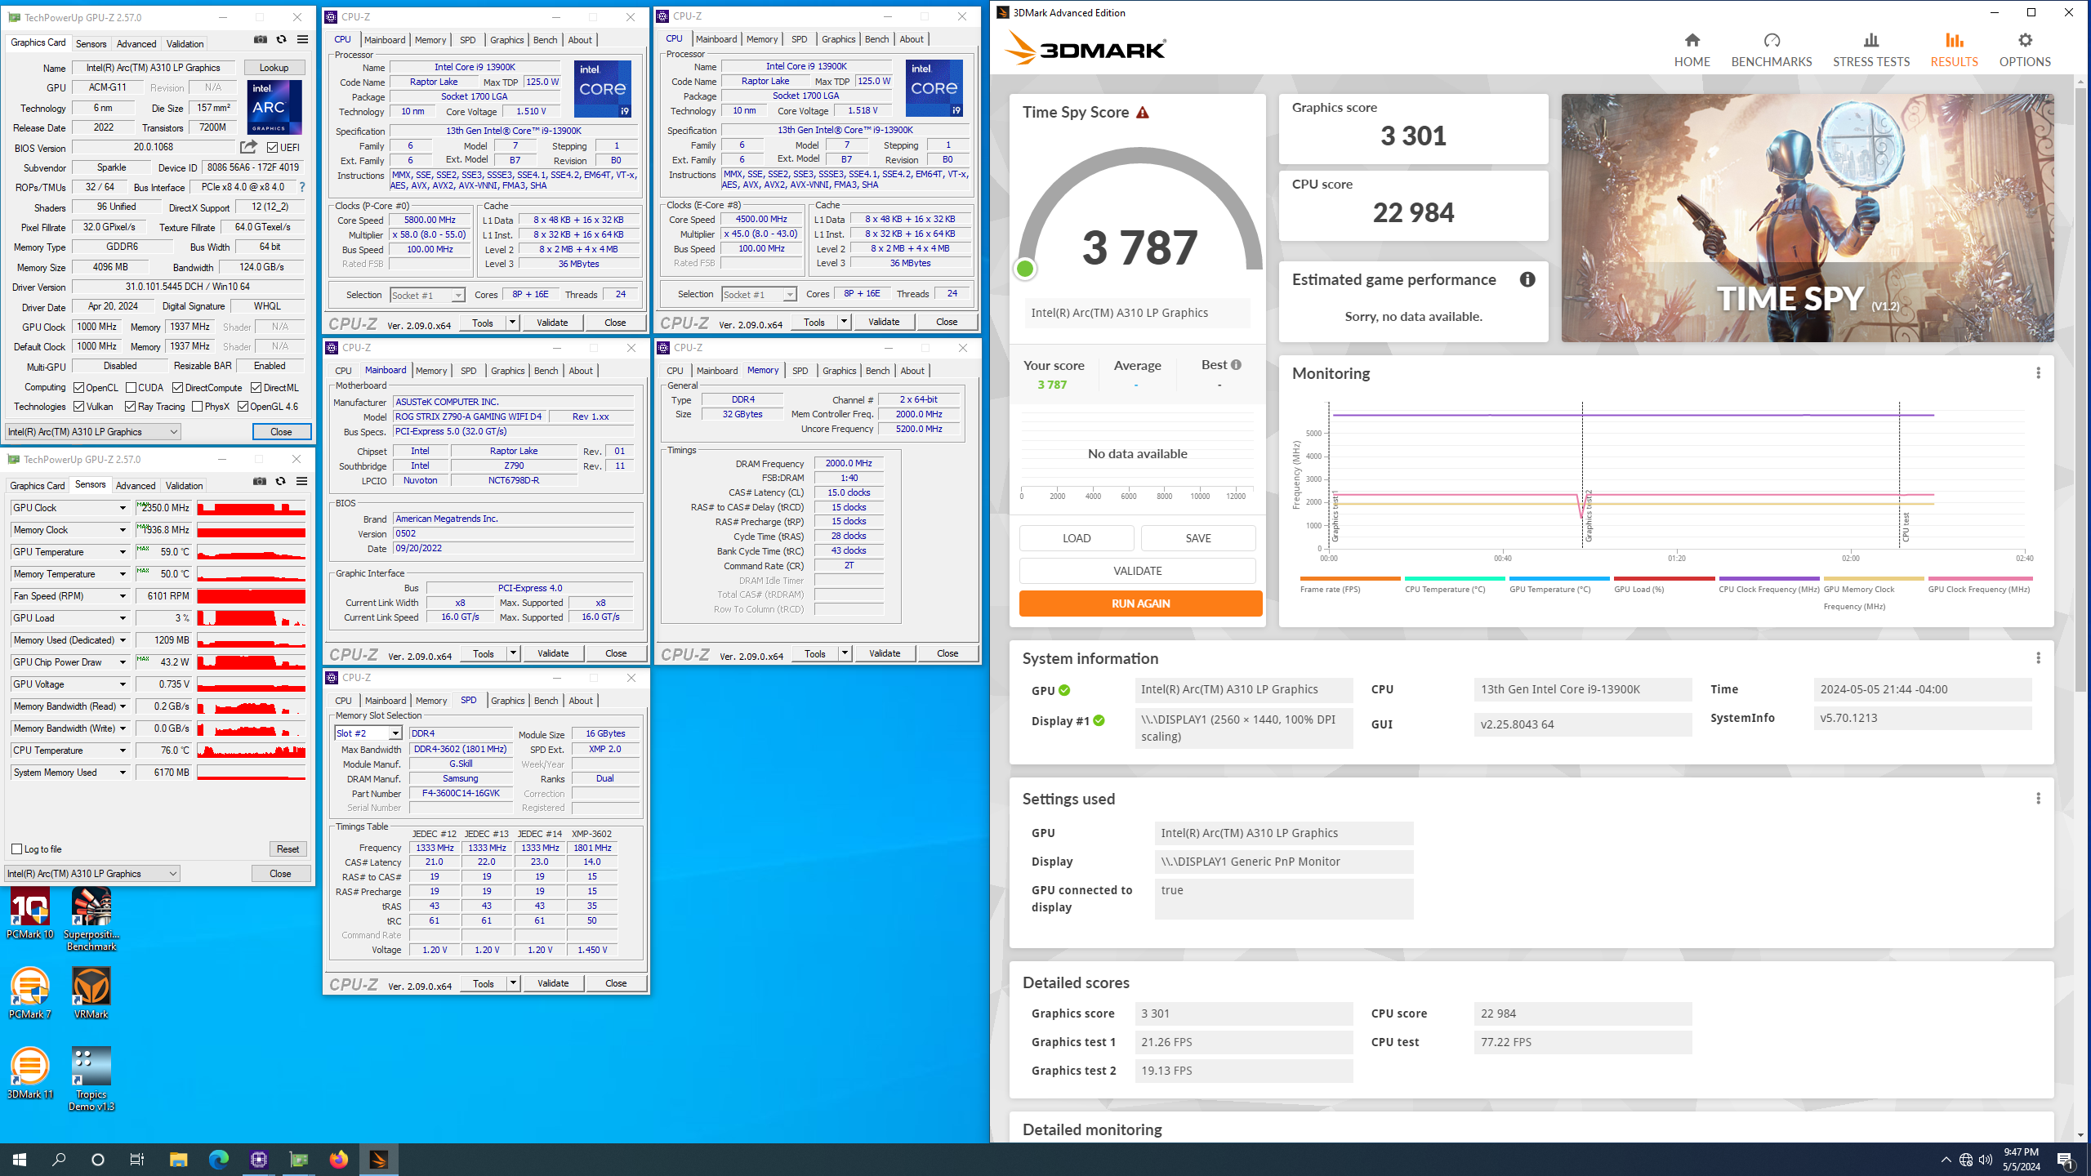Toggle the DirectML checkbox in GPU-Z
The width and height of the screenshot is (2091, 1176).
pyautogui.click(x=256, y=388)
